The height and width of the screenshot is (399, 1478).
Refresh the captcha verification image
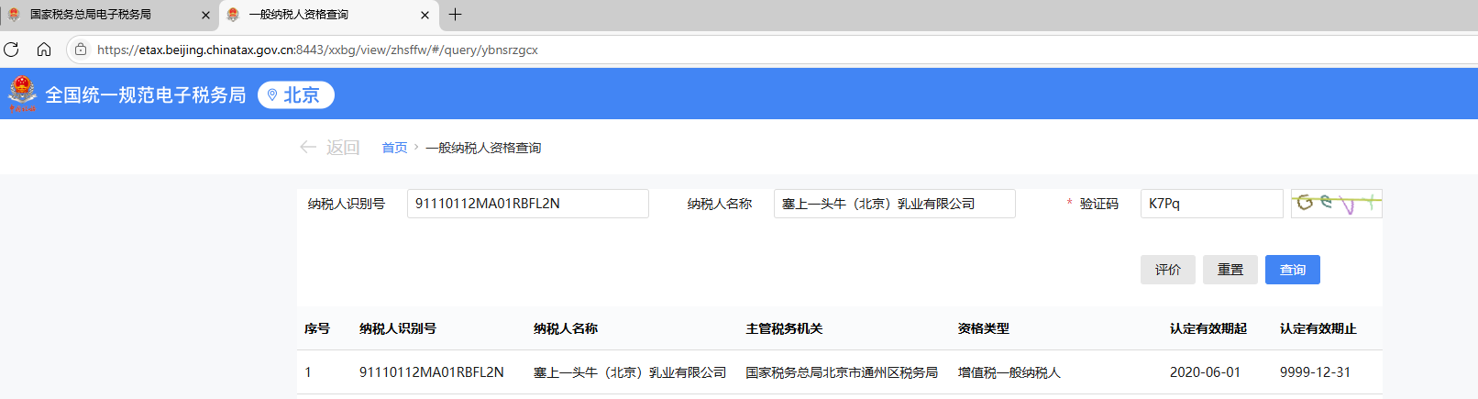click(1336, 204)
